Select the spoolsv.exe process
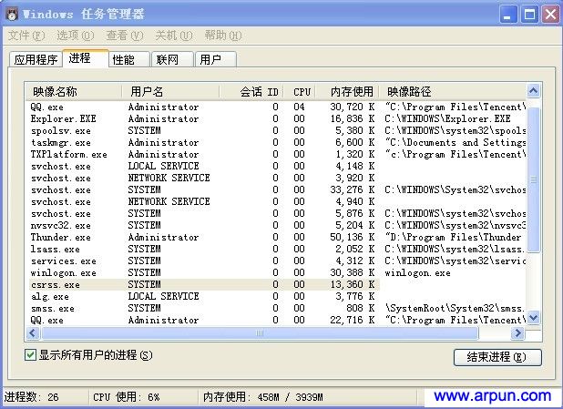The image size is (563, 409). [276, 130]
